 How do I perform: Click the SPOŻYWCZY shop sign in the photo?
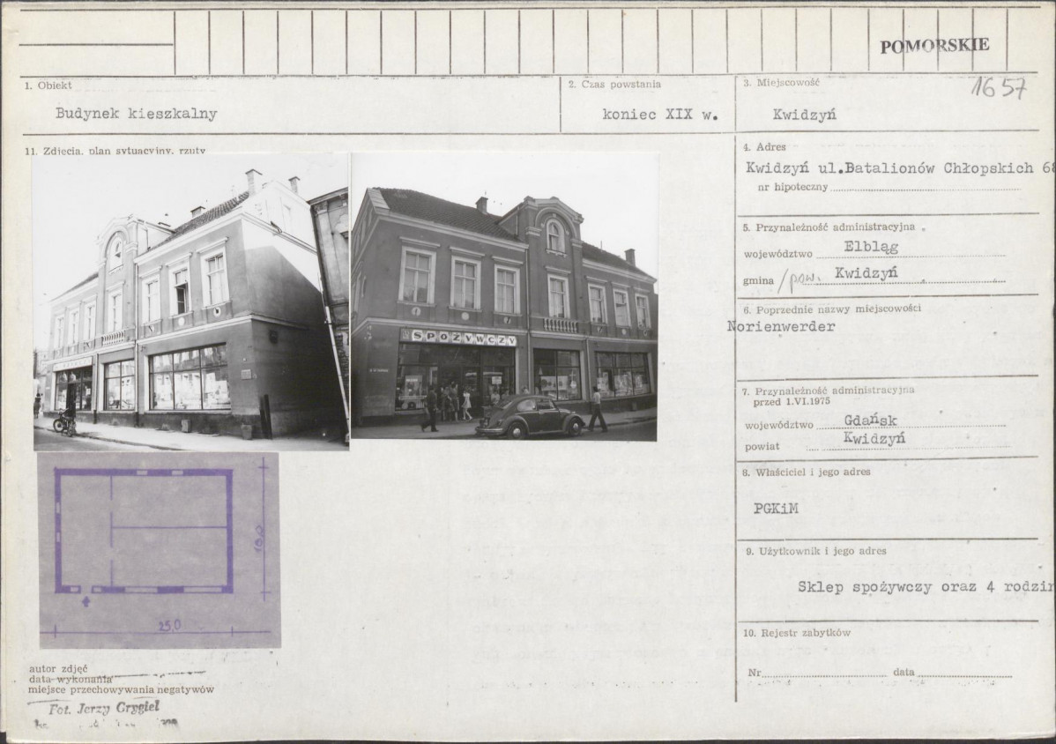458,338
